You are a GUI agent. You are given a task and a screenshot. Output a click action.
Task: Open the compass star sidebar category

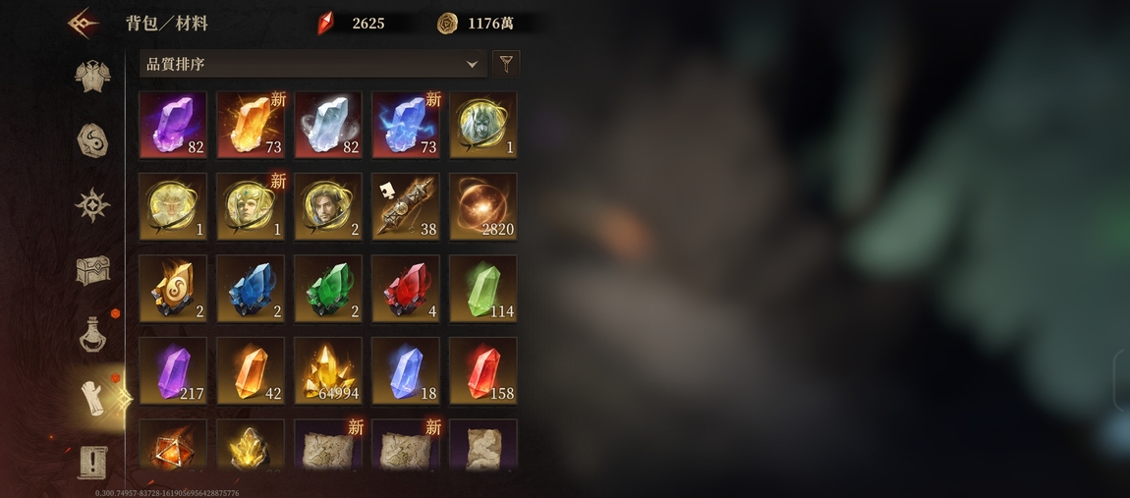pyautogui.click(x=92, y=205)
